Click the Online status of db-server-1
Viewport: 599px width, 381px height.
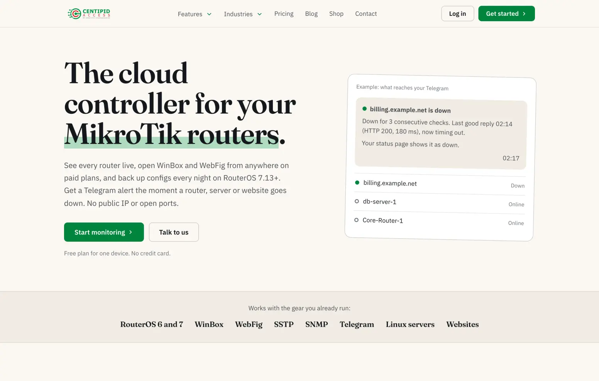(x=516, y=204)
